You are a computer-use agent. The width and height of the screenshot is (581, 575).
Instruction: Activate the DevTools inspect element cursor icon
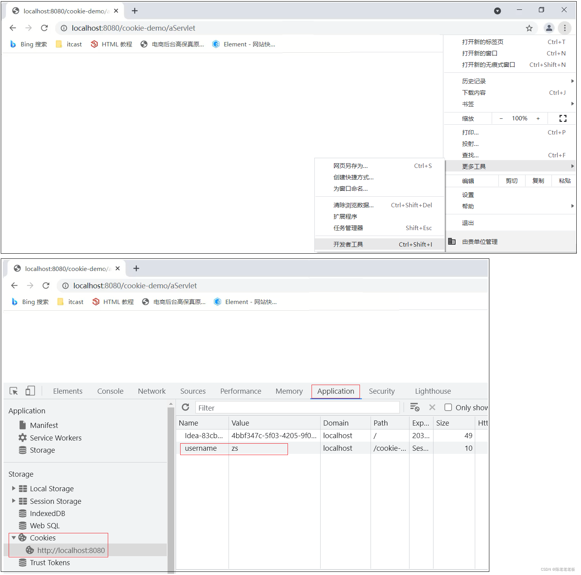click(14, 391)
